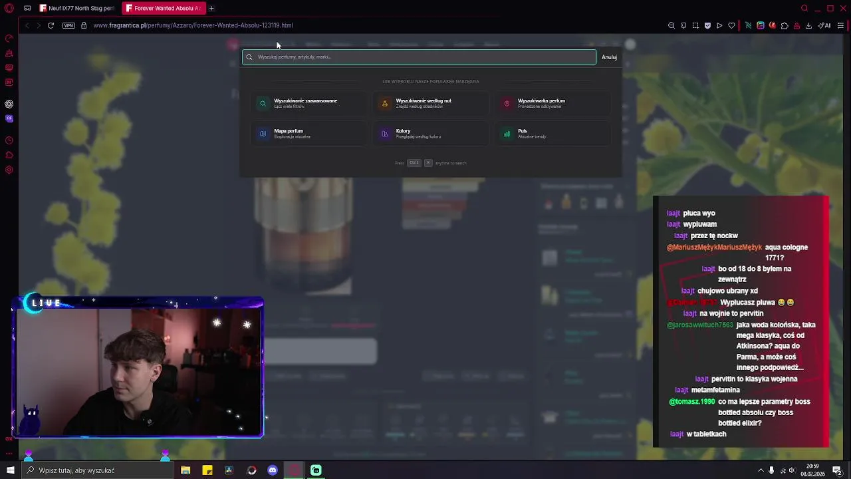851x479 pixels.
Task: Bookmark page with the heart icon
Action: [731, 25]
